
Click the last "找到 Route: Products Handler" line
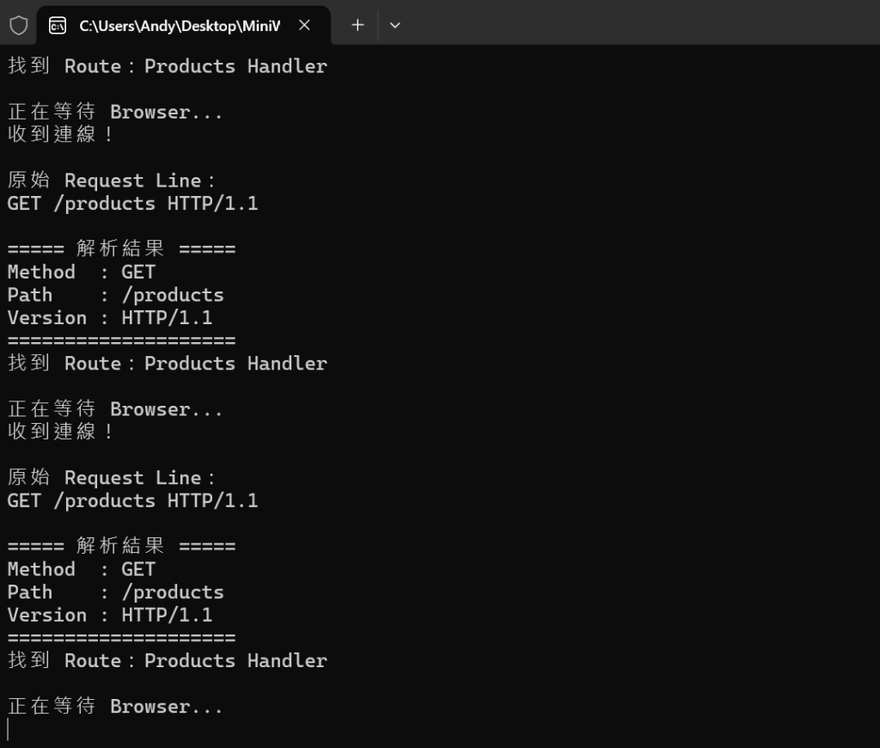[168, 660]
